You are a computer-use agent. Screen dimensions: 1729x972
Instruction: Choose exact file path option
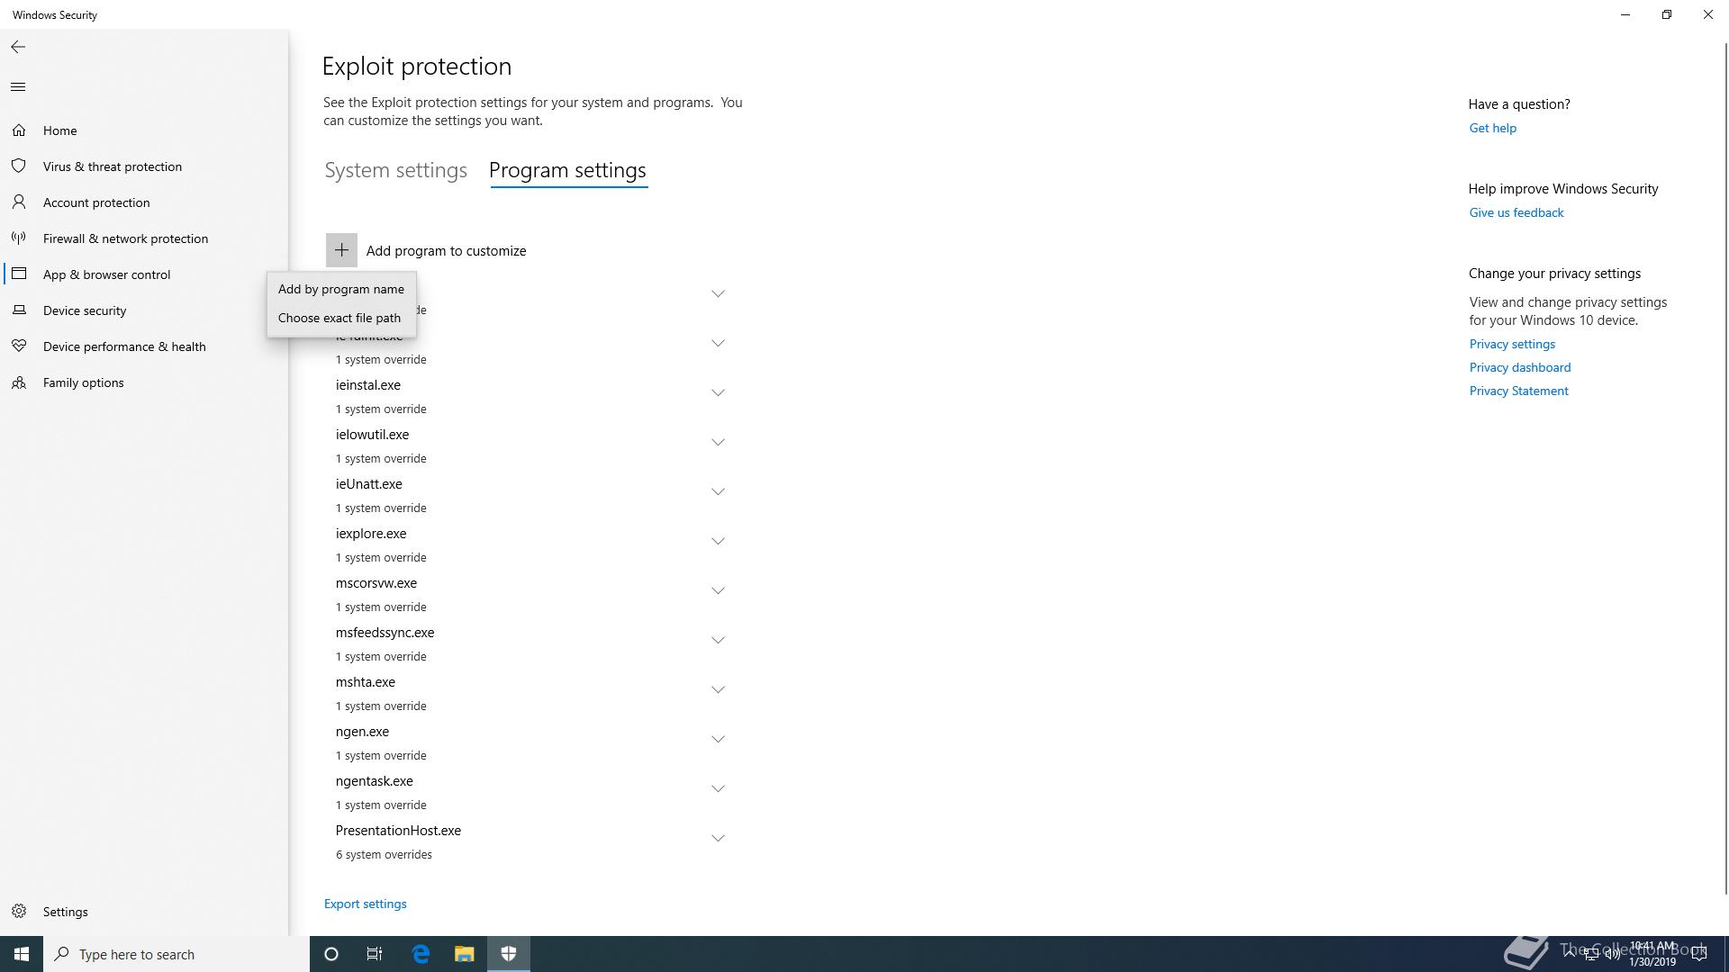[x=339, y=318]
